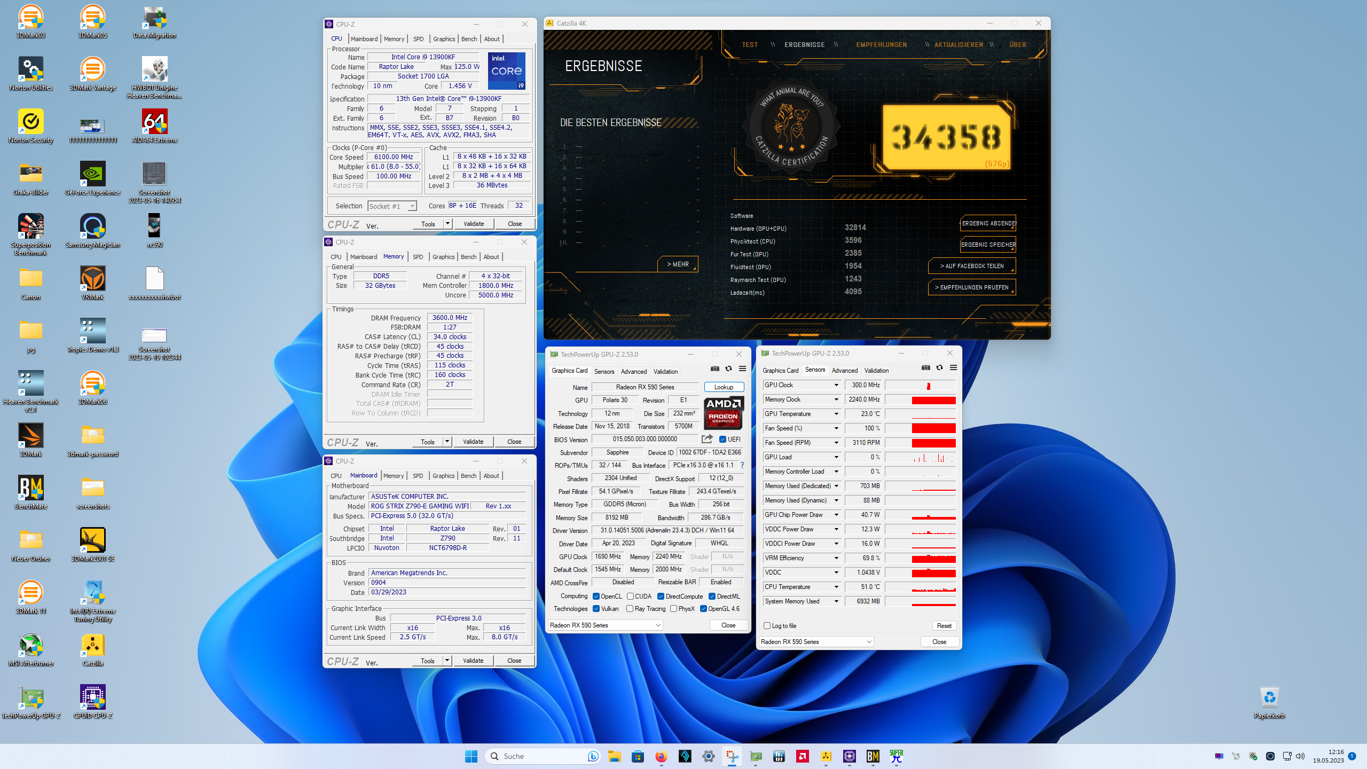Open the Samsung Magician desktop icon
The image size is (1367, 769).
(x=92, y=231)
